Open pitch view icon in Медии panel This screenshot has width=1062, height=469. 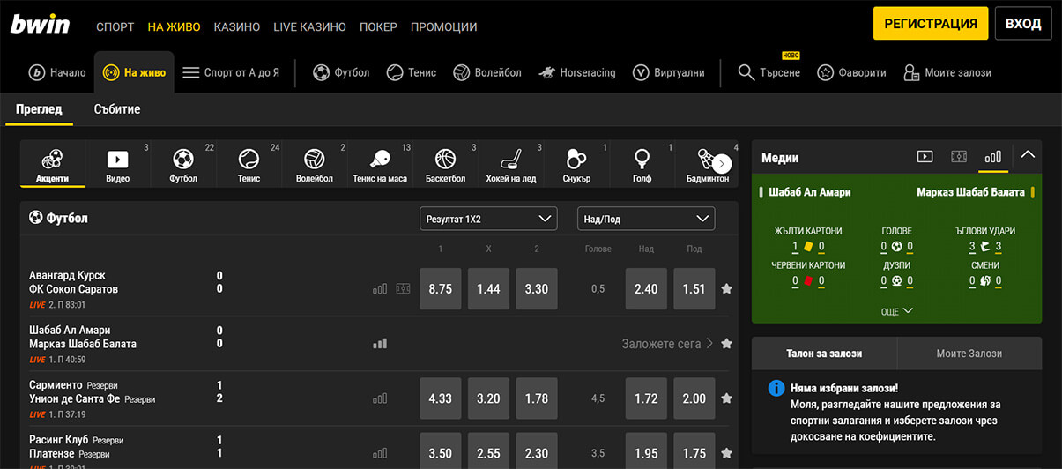[x=959, y=157]
